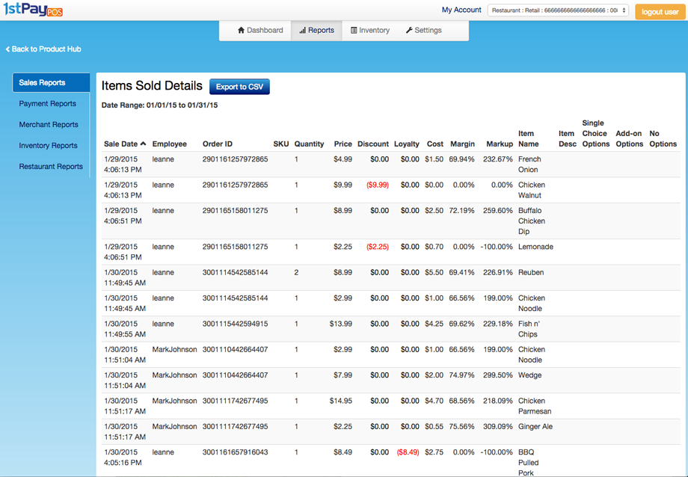Image resolution: width=688 pixels, height=477 pixels.
Task: Sort by the Sale Date column header
Action: coord(125,144)
